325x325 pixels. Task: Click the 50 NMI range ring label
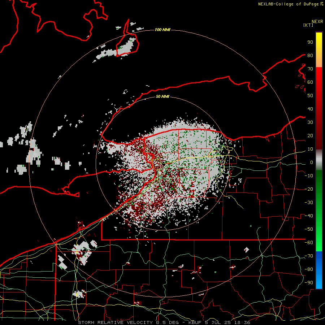(x=162, y=96)
